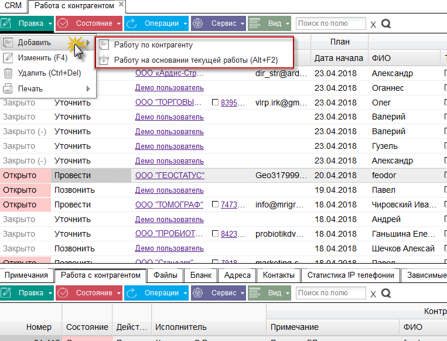Click the upper toolbar Правка pencil icon

coord(6,23)
